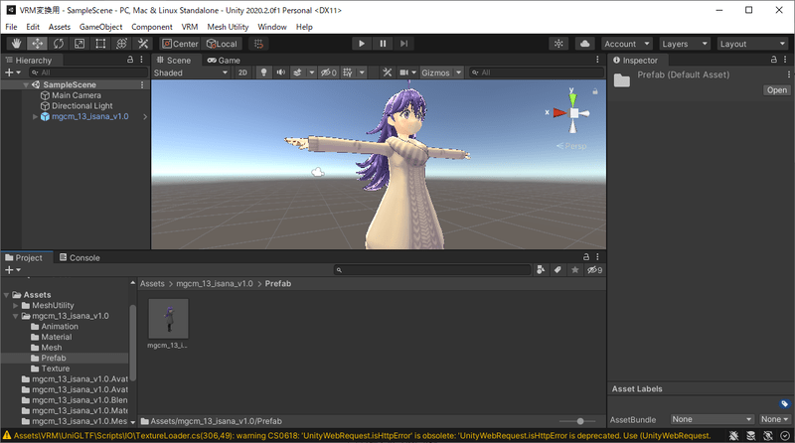Select the Hand tool
795x443 pixels.
coord(16,44)
